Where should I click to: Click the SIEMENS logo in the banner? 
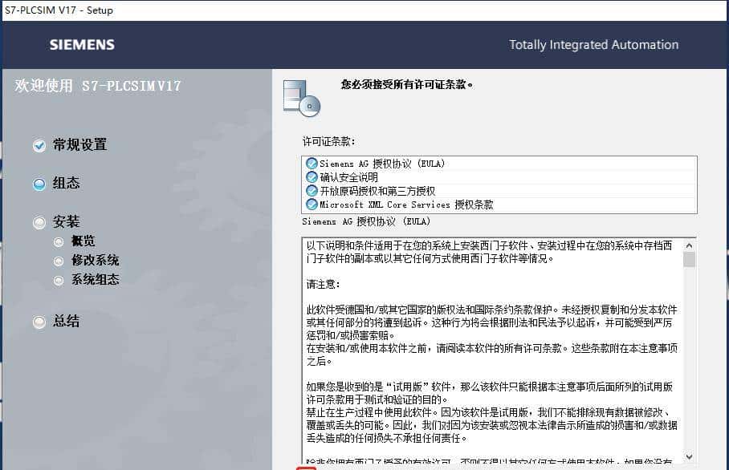(x=81, y=45)
